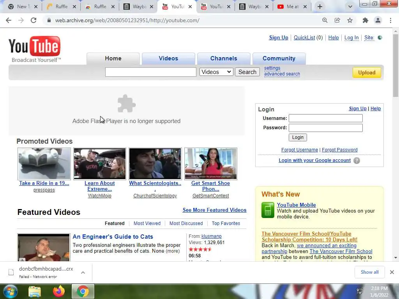Click Login with your Google account
The width and height of the screenshot is (399, 299).
click(314, 160)
